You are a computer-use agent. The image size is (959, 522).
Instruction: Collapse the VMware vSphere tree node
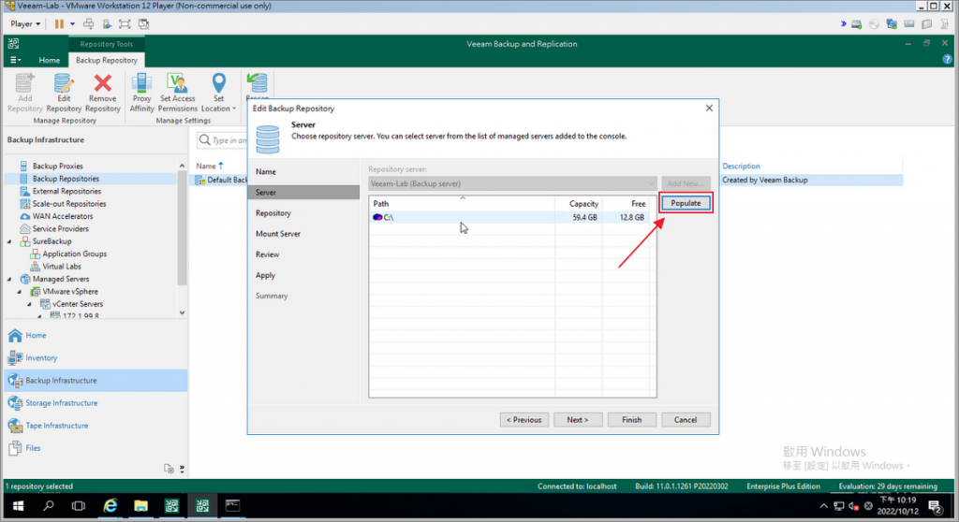pyautogui.click(x=20, y=292)
